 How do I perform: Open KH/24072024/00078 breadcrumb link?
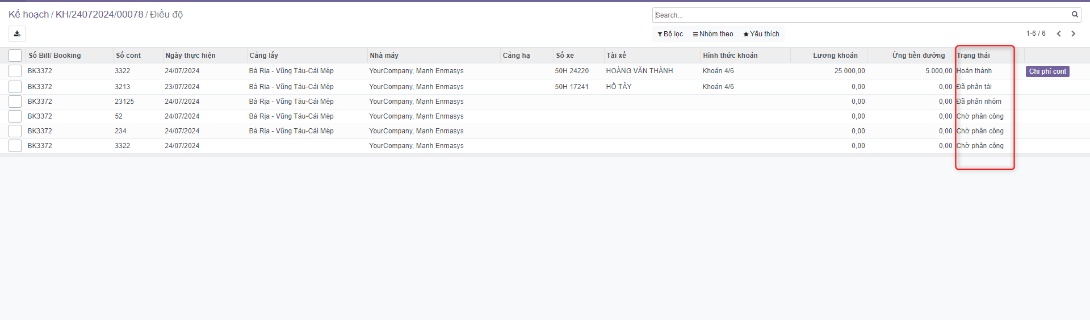[x=99, y=15]
